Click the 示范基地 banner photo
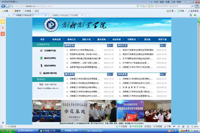Image resolution: width=200 pixels, height=133 pixels. tap(74, 111)
